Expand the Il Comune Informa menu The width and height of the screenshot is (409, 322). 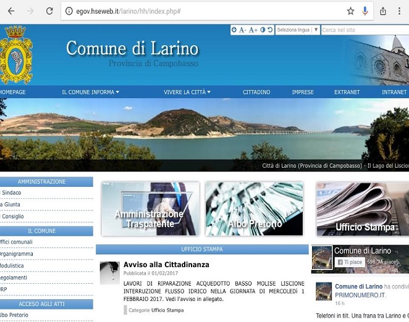pyautogui.click(x=90, y=92)
